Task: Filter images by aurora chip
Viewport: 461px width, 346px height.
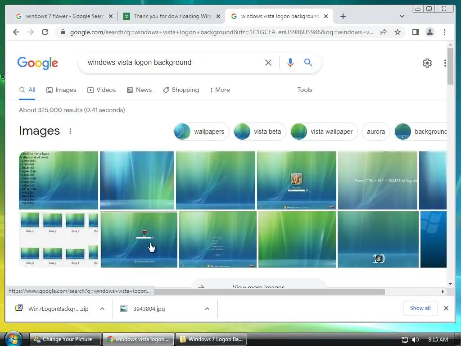Action: (x=376, y=132)
